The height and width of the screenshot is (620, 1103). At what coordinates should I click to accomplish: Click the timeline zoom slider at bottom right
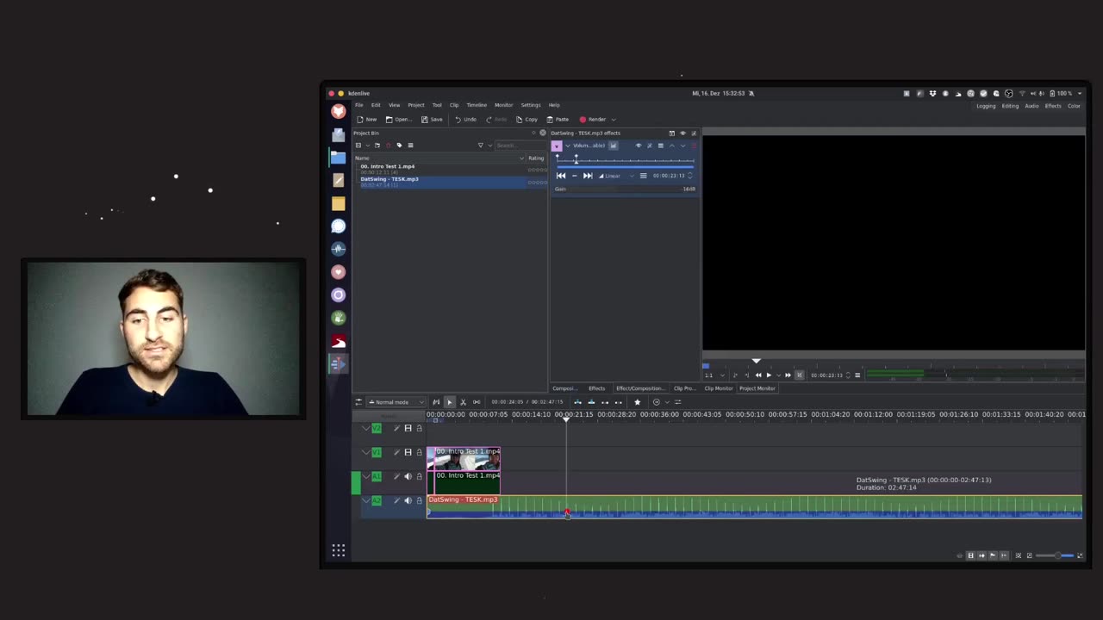pyautogui.click(x=1055, y=555)
